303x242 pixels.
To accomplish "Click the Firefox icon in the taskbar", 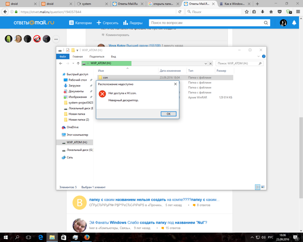I will (x=87, y=237).
